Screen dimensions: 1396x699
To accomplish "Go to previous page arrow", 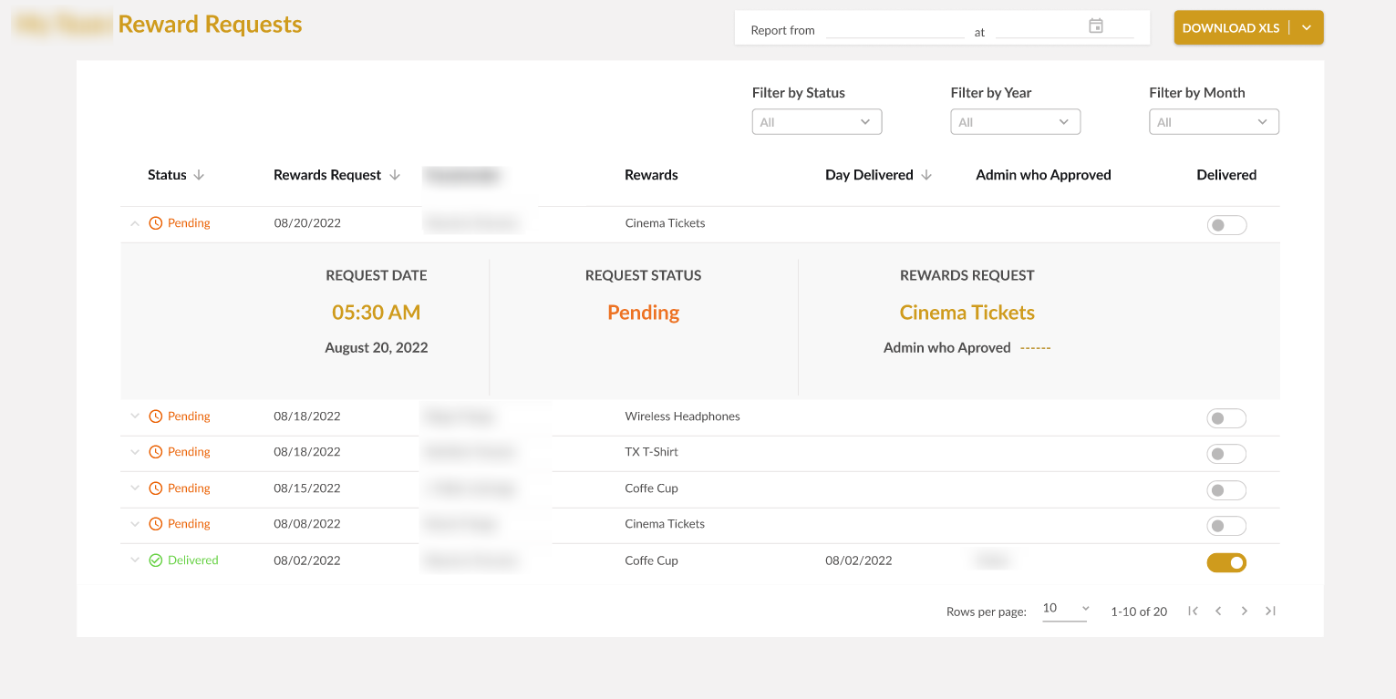I will click(x=1218, y=612).
